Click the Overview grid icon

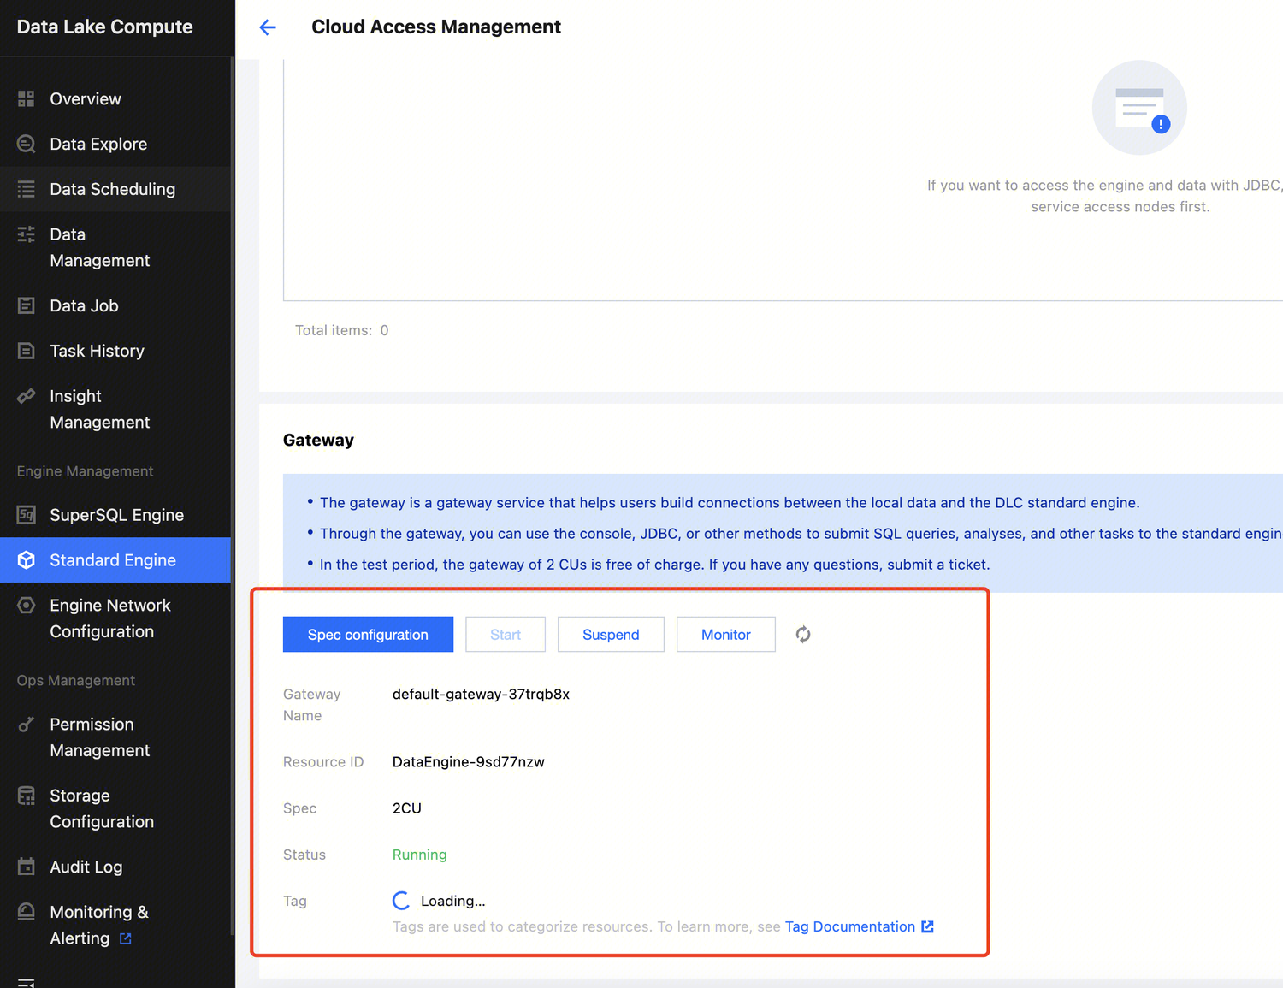point(27,99)
